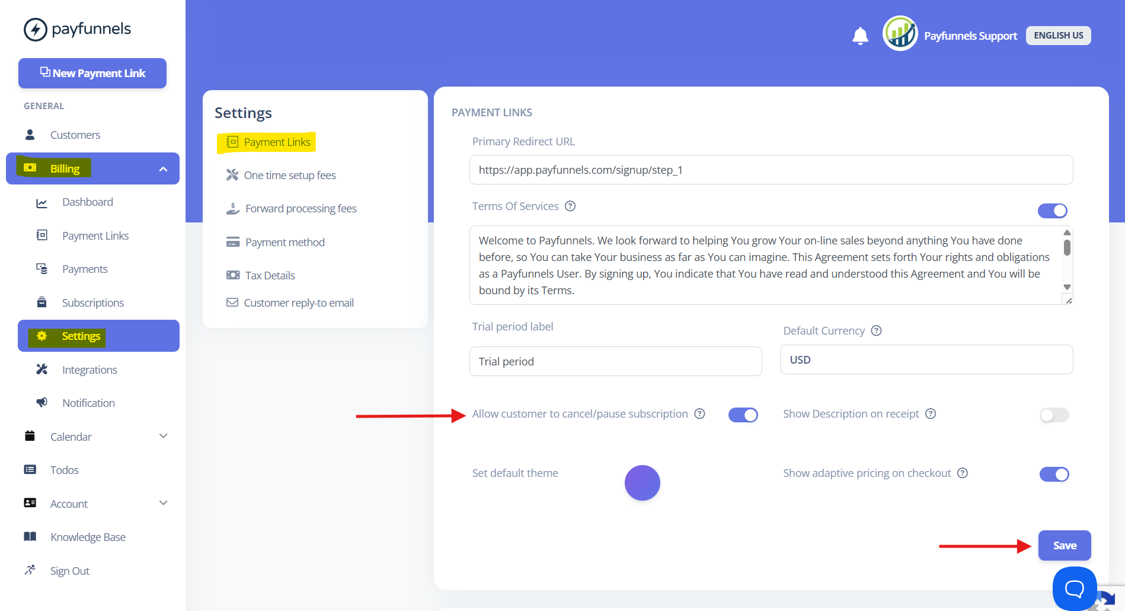Screen dimensions: 1125x611
Task: Toggle the Terms Of Services switch
Action: 1053,211
